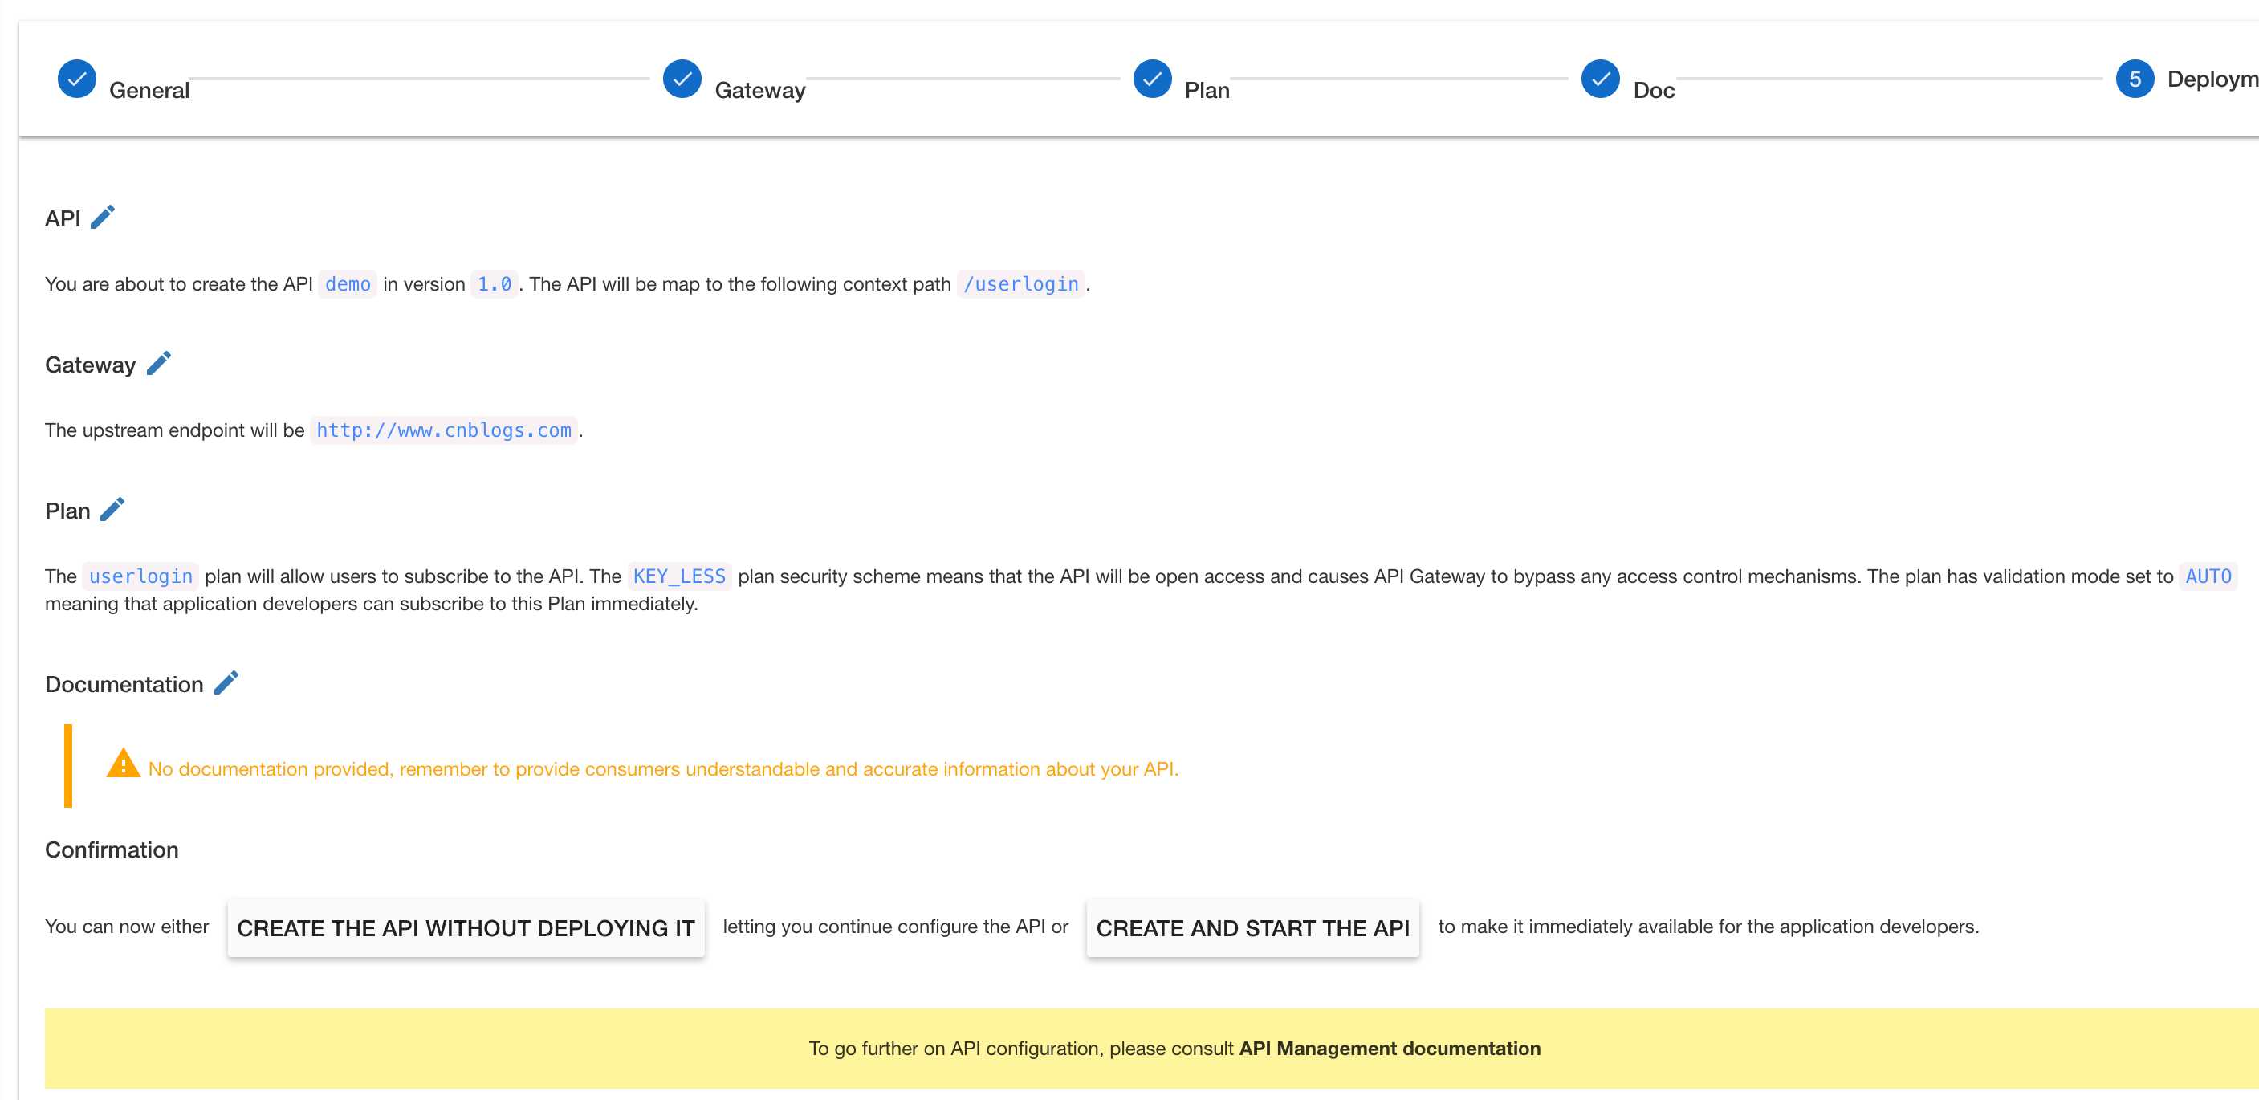Click the Gateway step checkmark icon

[x=678, y=81]
